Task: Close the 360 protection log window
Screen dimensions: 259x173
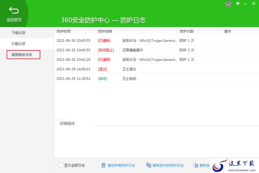Action: pyautogui.click(x=254, y=3)
